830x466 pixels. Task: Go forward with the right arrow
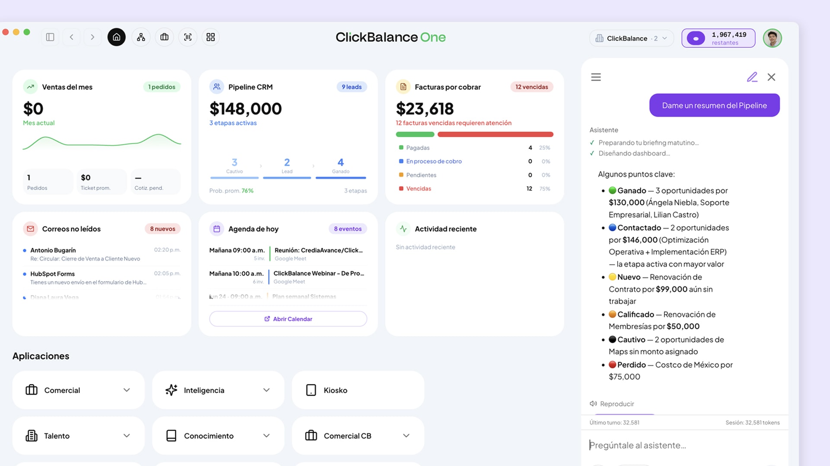[x=93, y=37]
